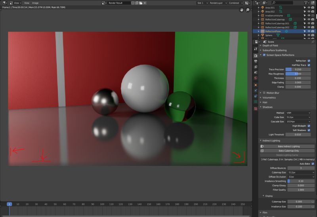The height and width of the screenshot is (217, 317).
Task: Click the viewport display icon before the top View menu
Action: pyautogui.click(x=11, y=3)
